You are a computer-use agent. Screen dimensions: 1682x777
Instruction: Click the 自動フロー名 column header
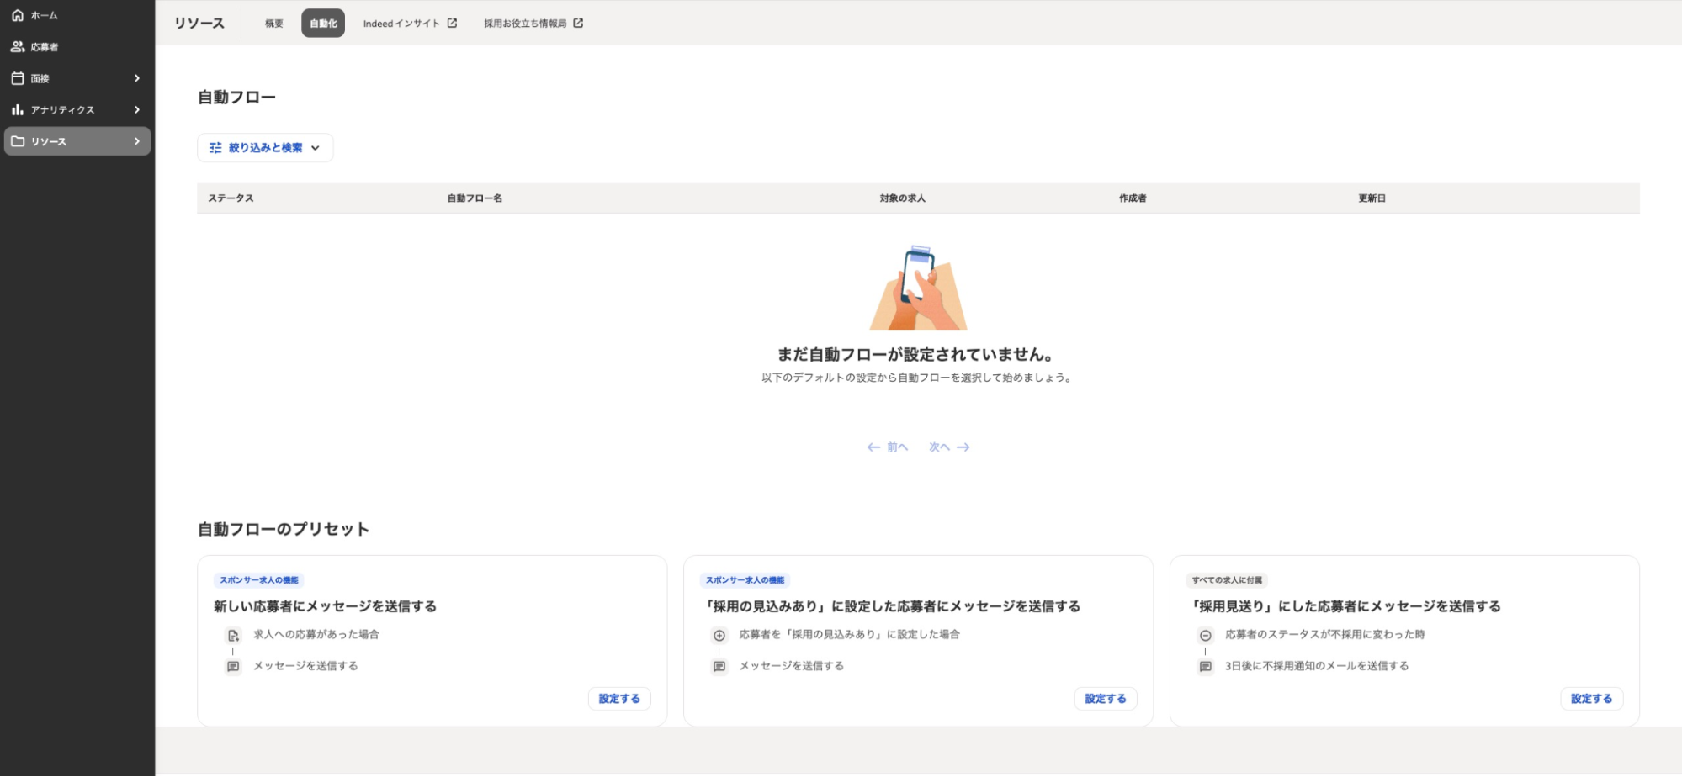(x=475, y=198)
